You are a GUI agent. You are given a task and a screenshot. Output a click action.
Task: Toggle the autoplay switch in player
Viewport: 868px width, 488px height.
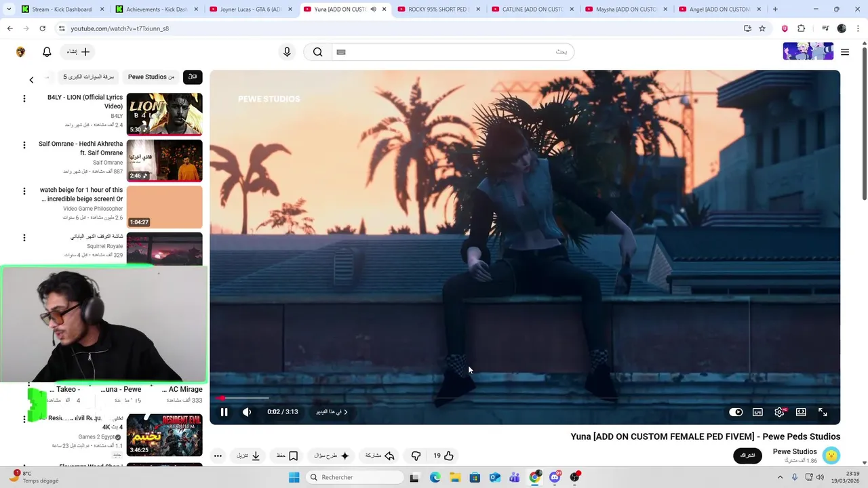pyautogui.click(x=736, y=412)
